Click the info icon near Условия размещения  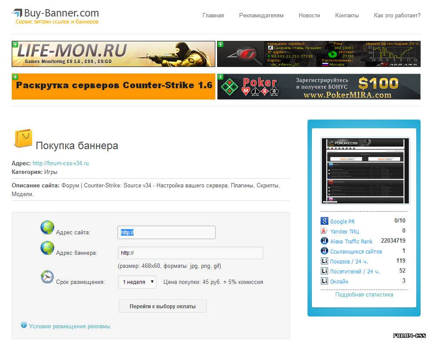24,325
